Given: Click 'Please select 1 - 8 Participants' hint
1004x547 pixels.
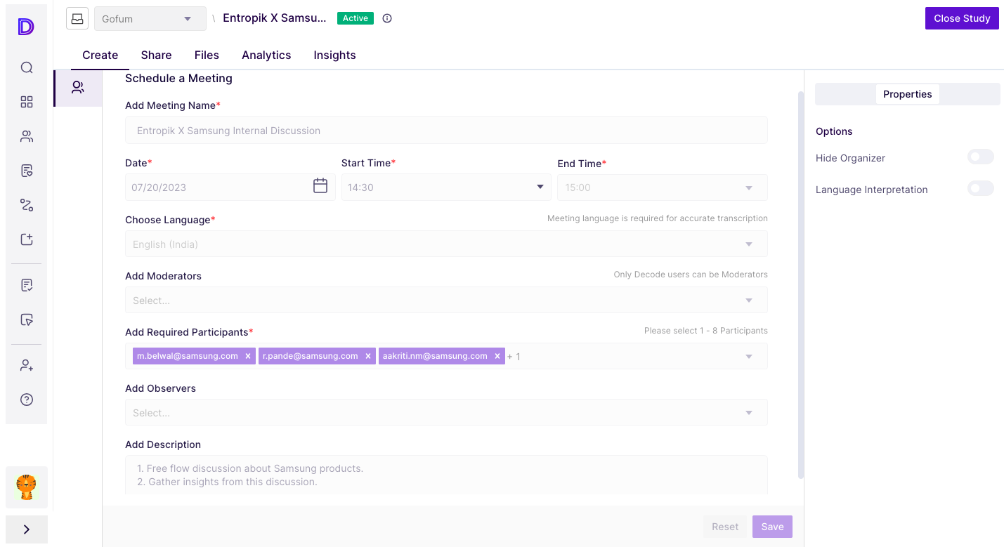Looking at the screenshot, I should 706,331.
